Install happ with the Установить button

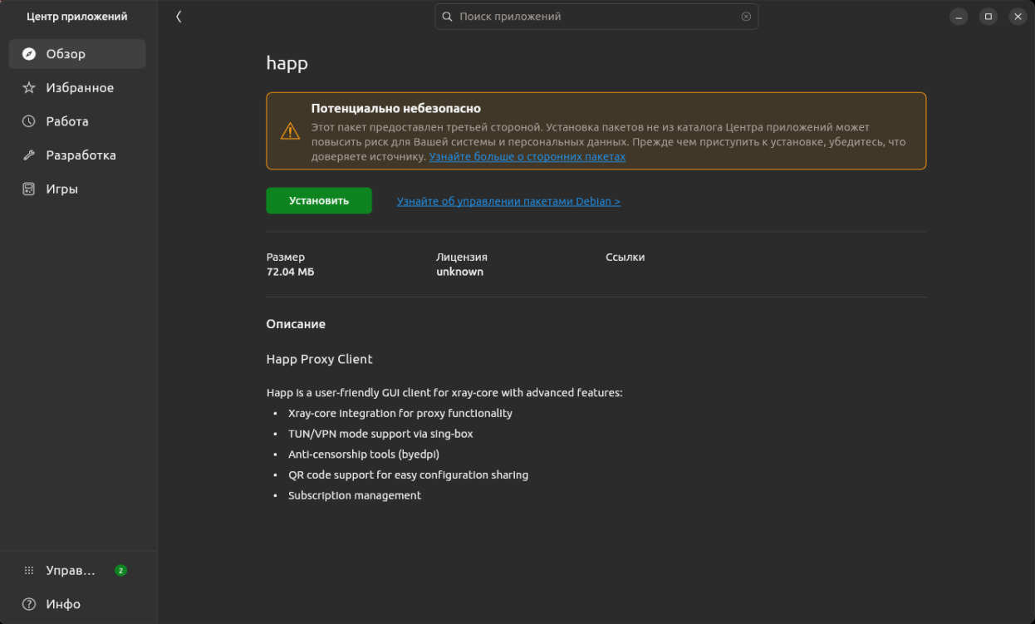[319, 201]
